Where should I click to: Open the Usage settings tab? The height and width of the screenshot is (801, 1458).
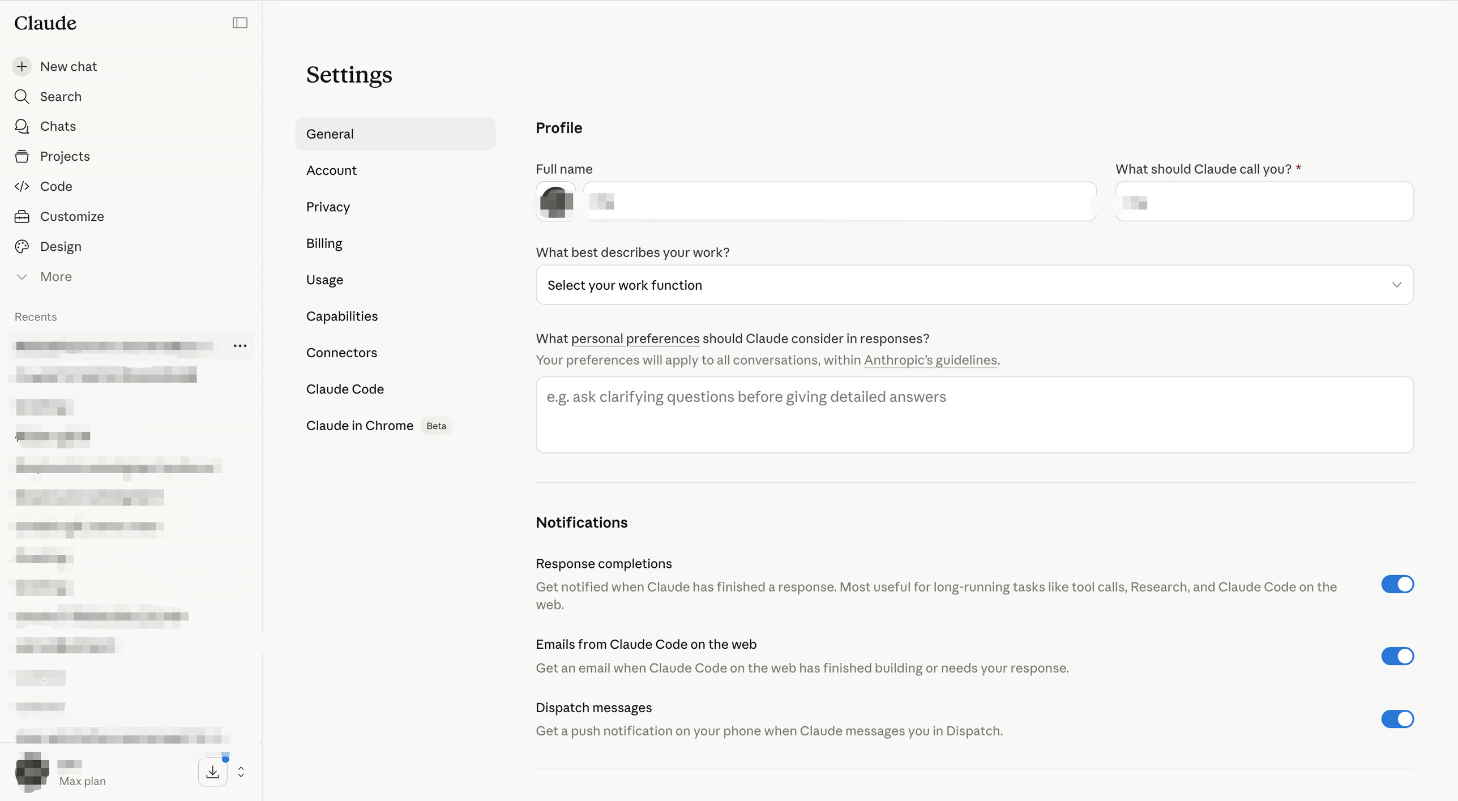(395, 280)
